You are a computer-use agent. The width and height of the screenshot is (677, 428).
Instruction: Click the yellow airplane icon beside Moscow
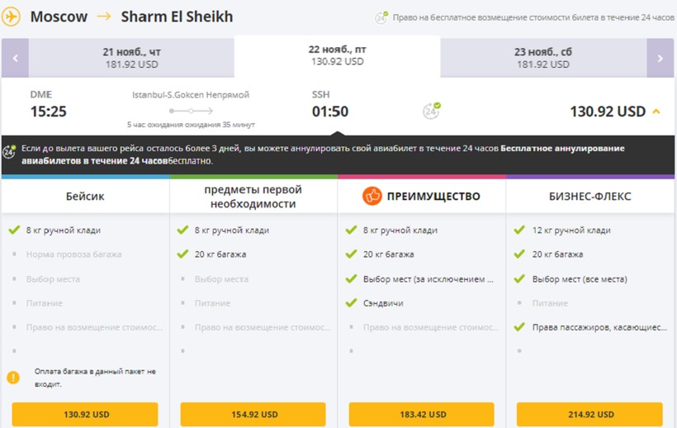12,17
